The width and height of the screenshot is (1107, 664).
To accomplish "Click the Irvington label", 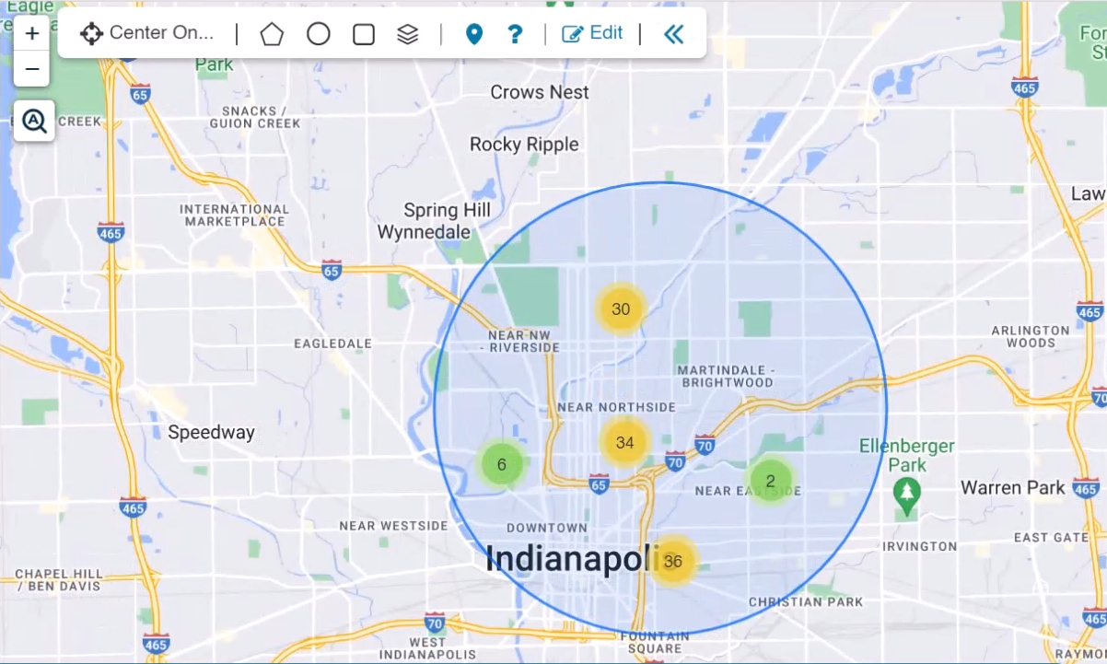I will tap(919, 546).
